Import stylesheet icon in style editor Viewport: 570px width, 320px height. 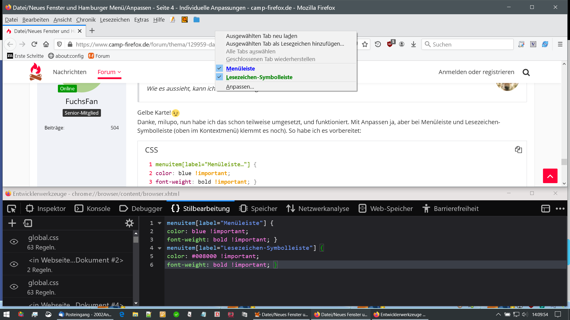tap(28, 223)
